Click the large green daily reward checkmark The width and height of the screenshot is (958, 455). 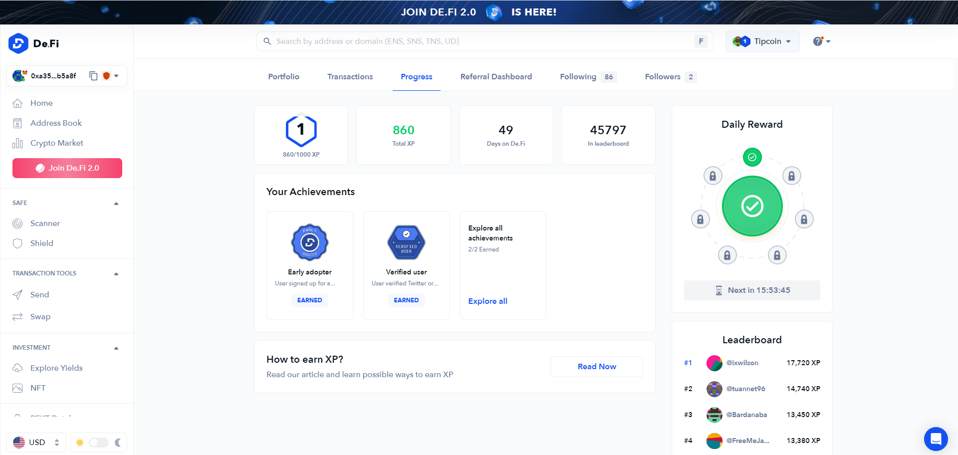(x=752, y=206)
